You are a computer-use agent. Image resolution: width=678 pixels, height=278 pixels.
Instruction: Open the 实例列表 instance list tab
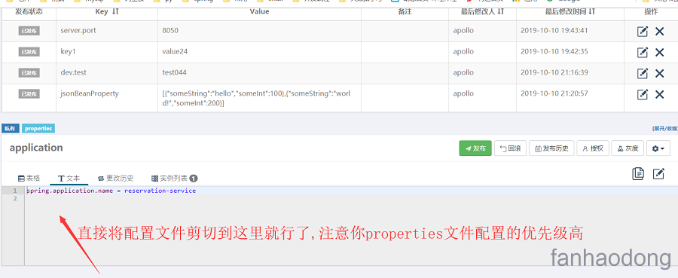[x=174, y=178]
